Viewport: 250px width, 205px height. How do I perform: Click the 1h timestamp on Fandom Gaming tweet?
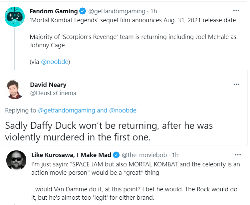point(154,11)
